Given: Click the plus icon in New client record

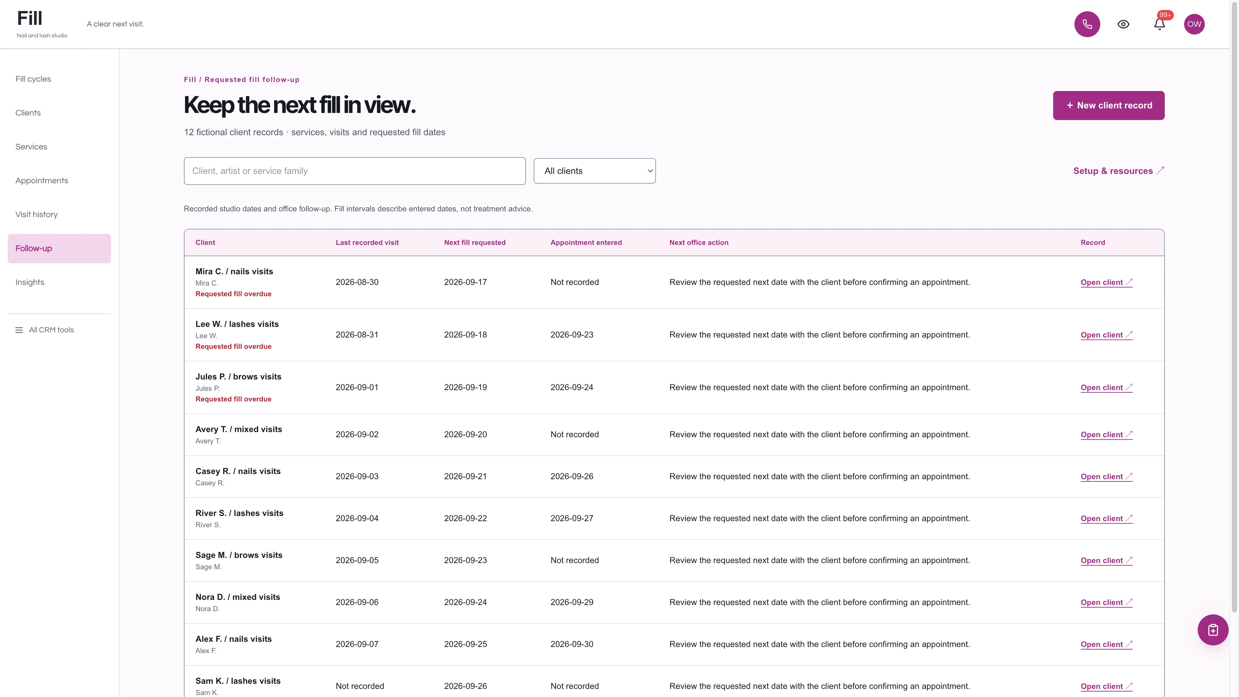Looking at the screenshot, I should click(x=1070, y=105).
